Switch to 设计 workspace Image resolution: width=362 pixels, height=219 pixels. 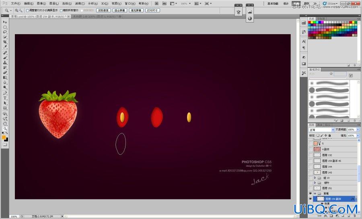286,4
